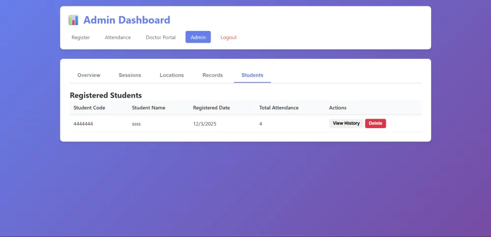The width and height of the screenshot is (491, 237).
Task: Open the Locations tab
Action: pyautogui.click(x=171, y=75)
